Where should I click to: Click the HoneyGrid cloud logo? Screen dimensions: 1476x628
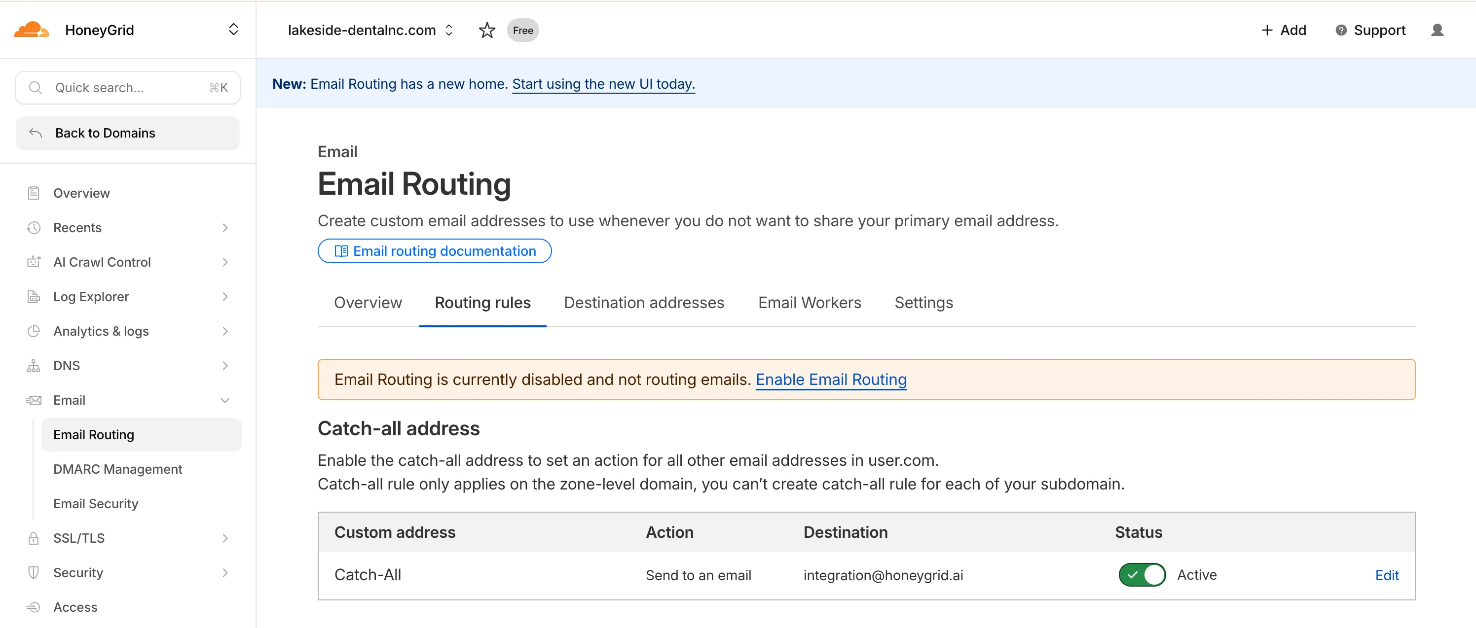click(32, 29)
